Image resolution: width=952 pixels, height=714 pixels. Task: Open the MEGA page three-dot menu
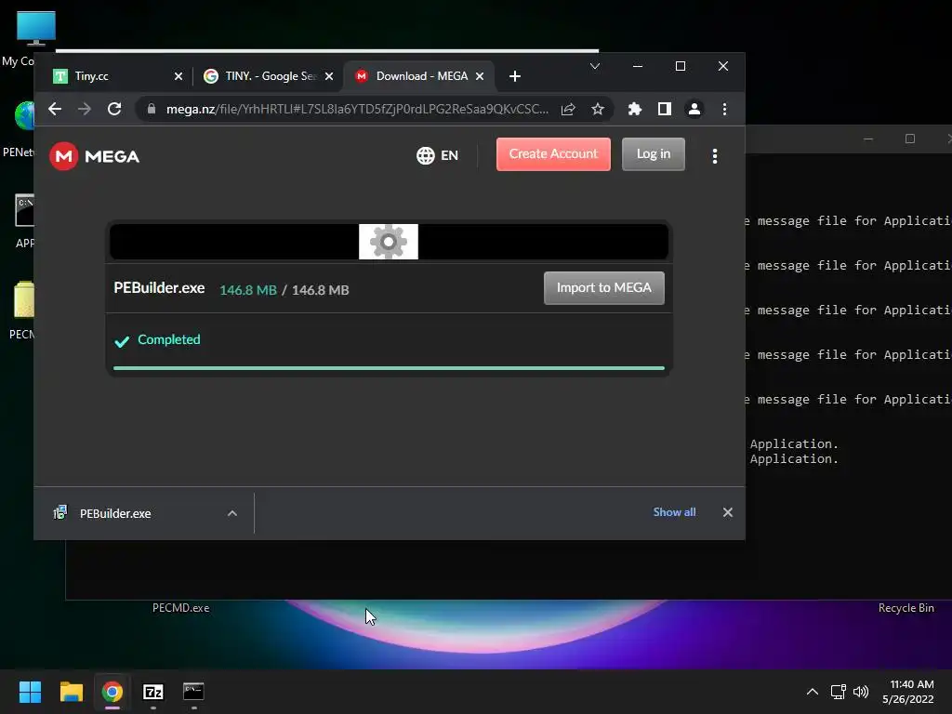click(x=715, y=156)
